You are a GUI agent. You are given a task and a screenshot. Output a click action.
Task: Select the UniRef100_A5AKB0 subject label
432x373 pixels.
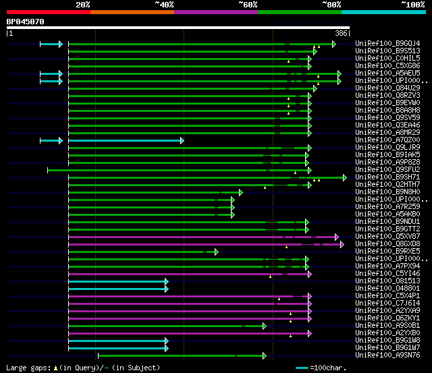(x=387, y=214)
